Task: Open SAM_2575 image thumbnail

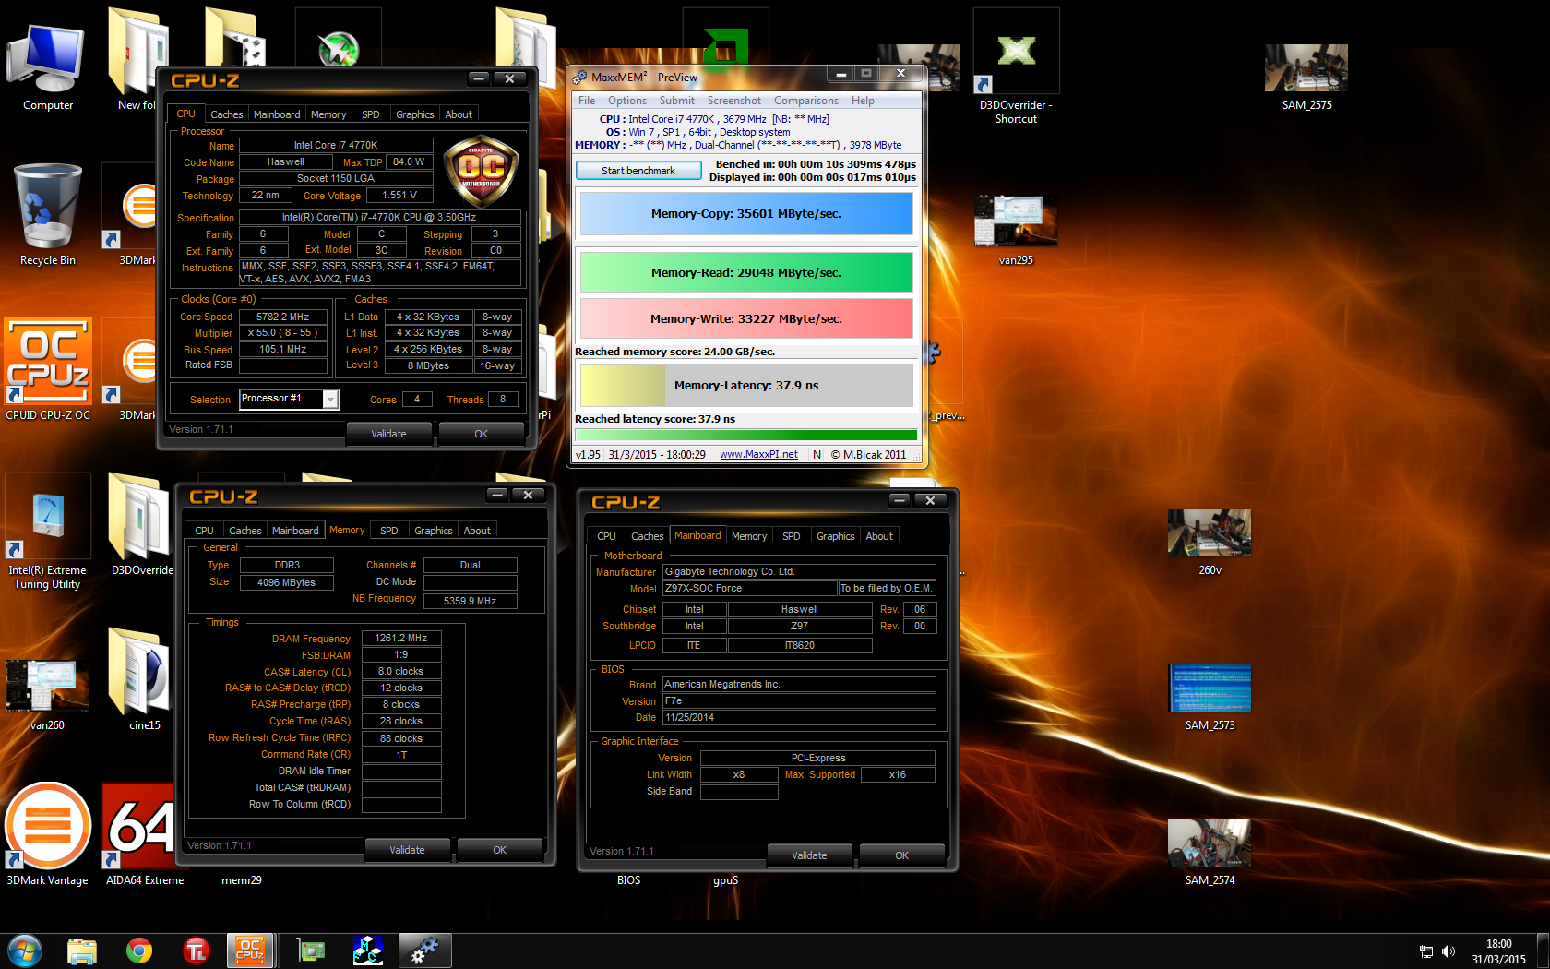Action: [1306, 78]
